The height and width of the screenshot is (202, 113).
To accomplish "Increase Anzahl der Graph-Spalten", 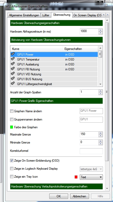I will pyautogui.click(x=101, y=91).
